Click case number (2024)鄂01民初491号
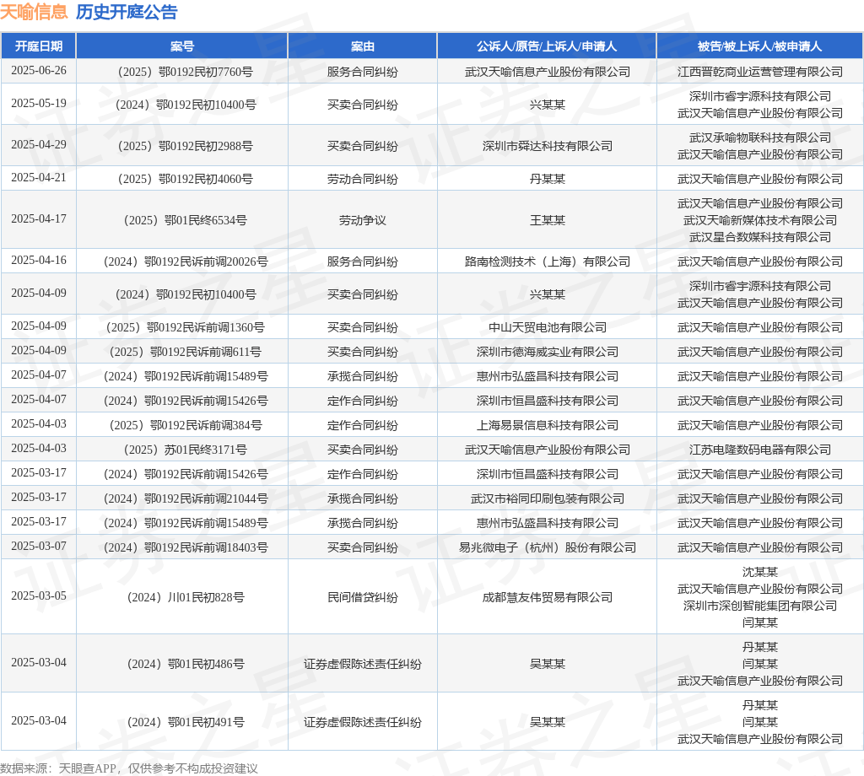Viewport: 864px width, 776px height. 185,723
